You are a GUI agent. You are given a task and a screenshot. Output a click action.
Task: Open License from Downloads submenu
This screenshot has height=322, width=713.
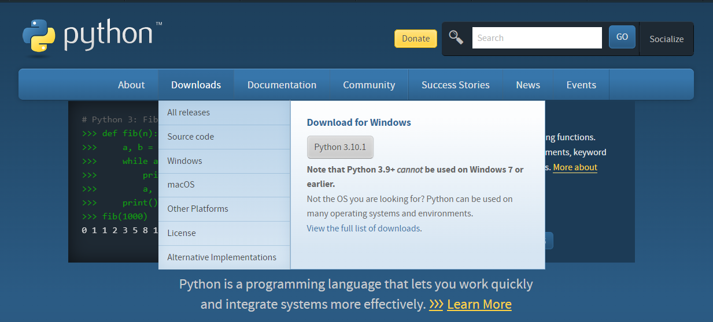point(224,233)
